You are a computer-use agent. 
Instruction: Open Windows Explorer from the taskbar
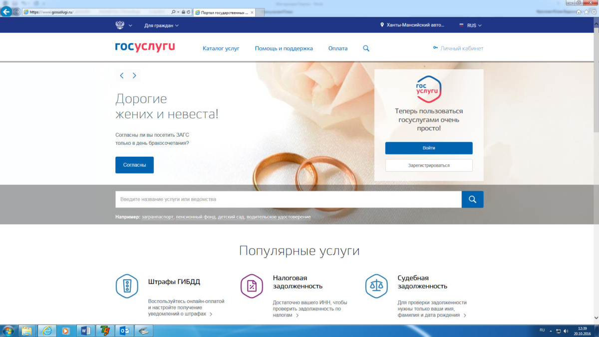coord(27,331)
